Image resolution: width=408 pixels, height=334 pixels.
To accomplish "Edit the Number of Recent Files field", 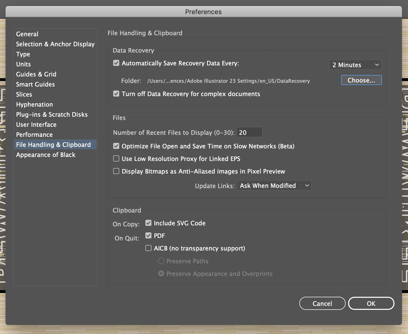I will [249, 132].
